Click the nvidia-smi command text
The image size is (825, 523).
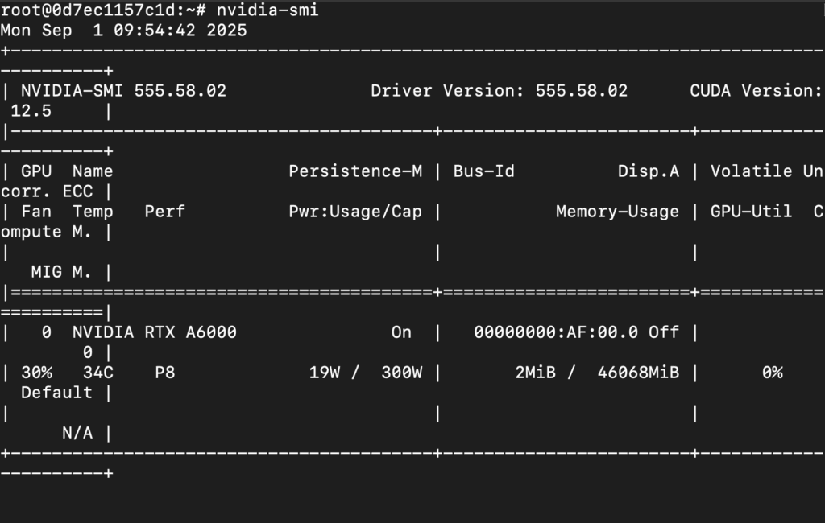(267, 10)
